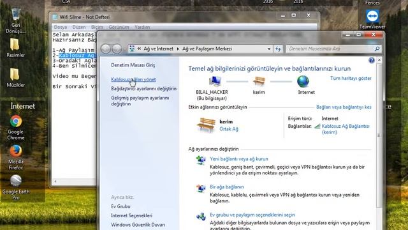Launch Google Chrome from the desktop
Screen dimensions: 408x230
click(x=16, y=127)
